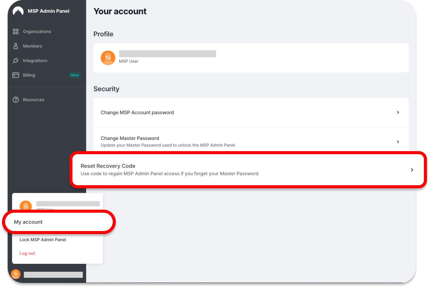
Task: Click the MSP User label in Profile
Action: tap(129, 61)
